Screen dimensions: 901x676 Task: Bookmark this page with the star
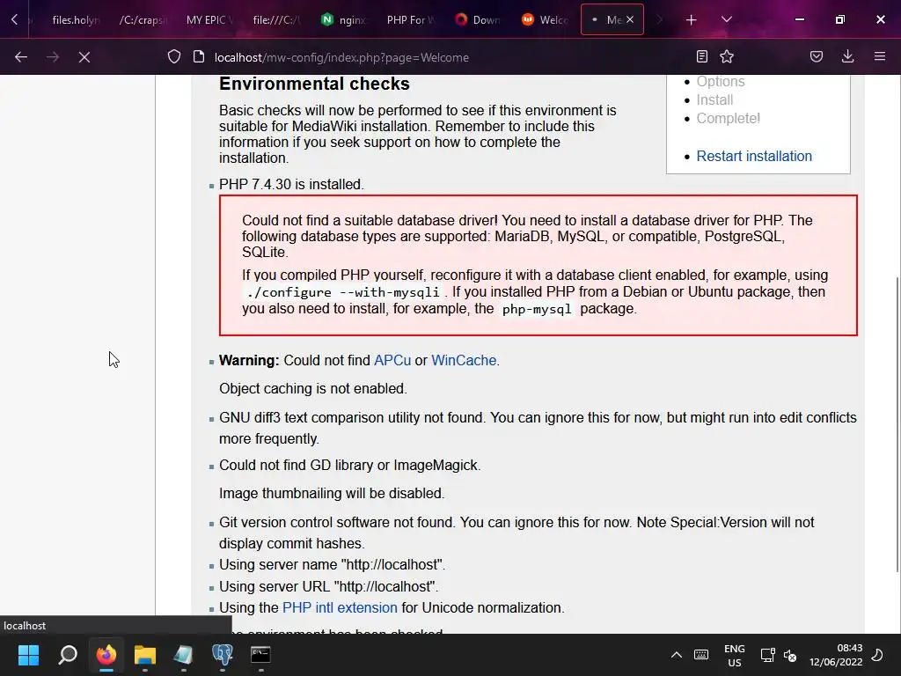[x=727, y=56]
